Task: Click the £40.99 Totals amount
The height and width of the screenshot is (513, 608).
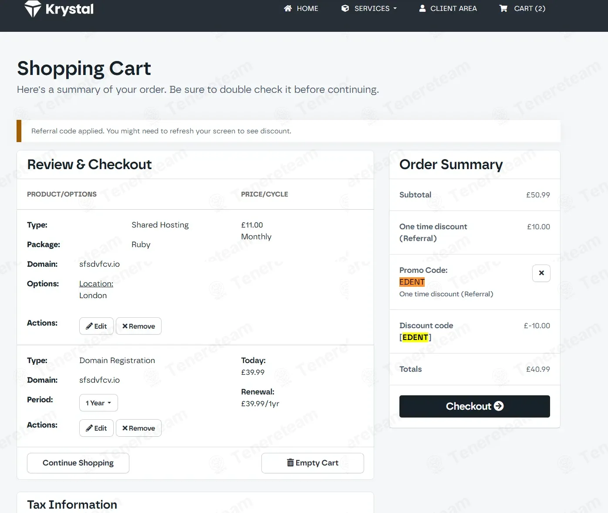Action: point(538,369)
